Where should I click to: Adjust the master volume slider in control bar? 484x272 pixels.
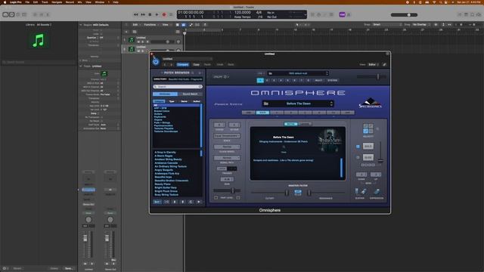[404, 15]
